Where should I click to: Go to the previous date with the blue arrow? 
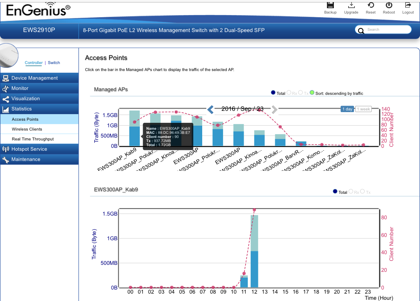[x=210, y=110]
